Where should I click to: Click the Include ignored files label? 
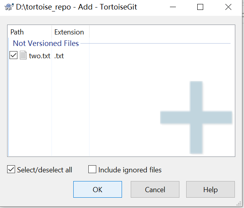pyautogui.click(x=130, y=170)
